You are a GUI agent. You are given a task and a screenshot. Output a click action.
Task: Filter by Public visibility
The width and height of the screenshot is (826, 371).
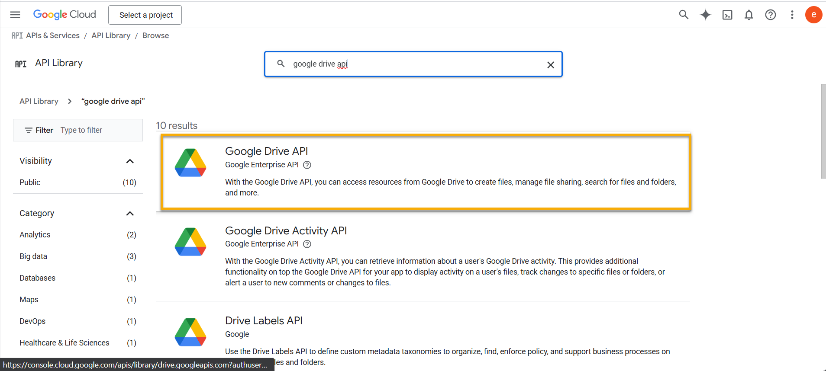point(78,182)
